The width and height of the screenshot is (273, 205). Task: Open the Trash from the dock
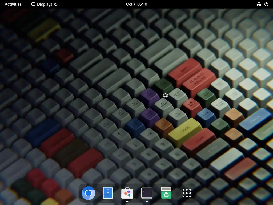point(166,193)
